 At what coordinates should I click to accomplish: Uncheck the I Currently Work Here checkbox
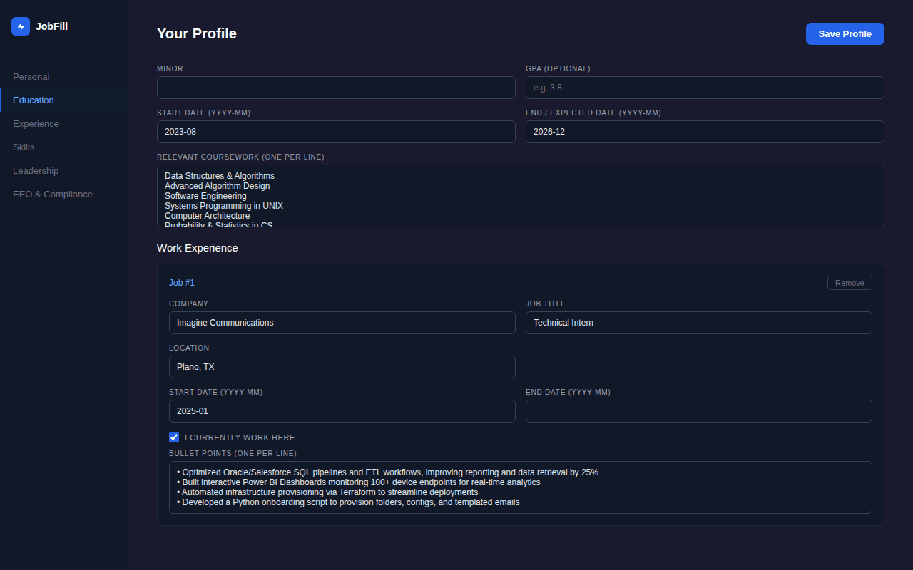click(174, 437)
